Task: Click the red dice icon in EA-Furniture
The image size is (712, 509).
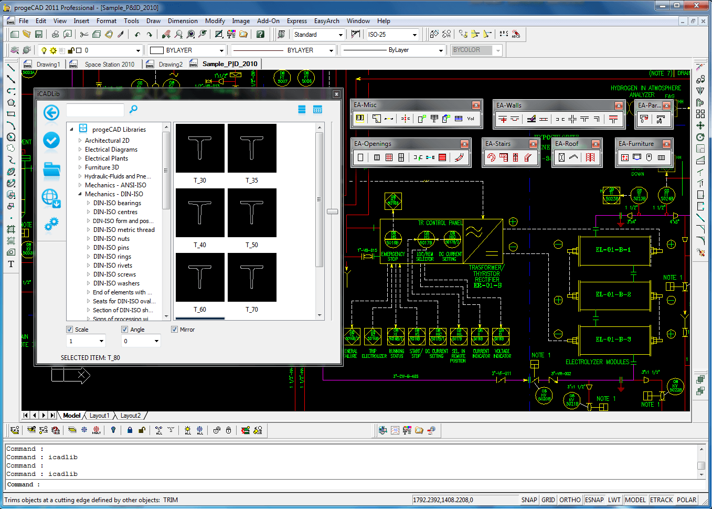Action: point(624,157)
